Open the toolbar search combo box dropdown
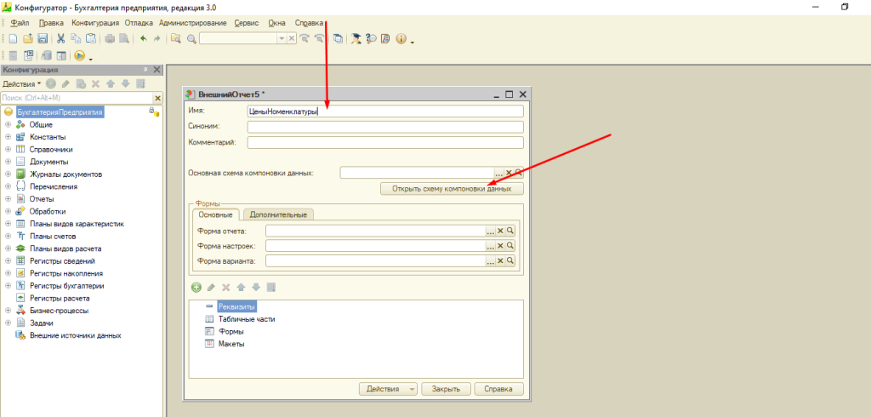 click(282, 38)
